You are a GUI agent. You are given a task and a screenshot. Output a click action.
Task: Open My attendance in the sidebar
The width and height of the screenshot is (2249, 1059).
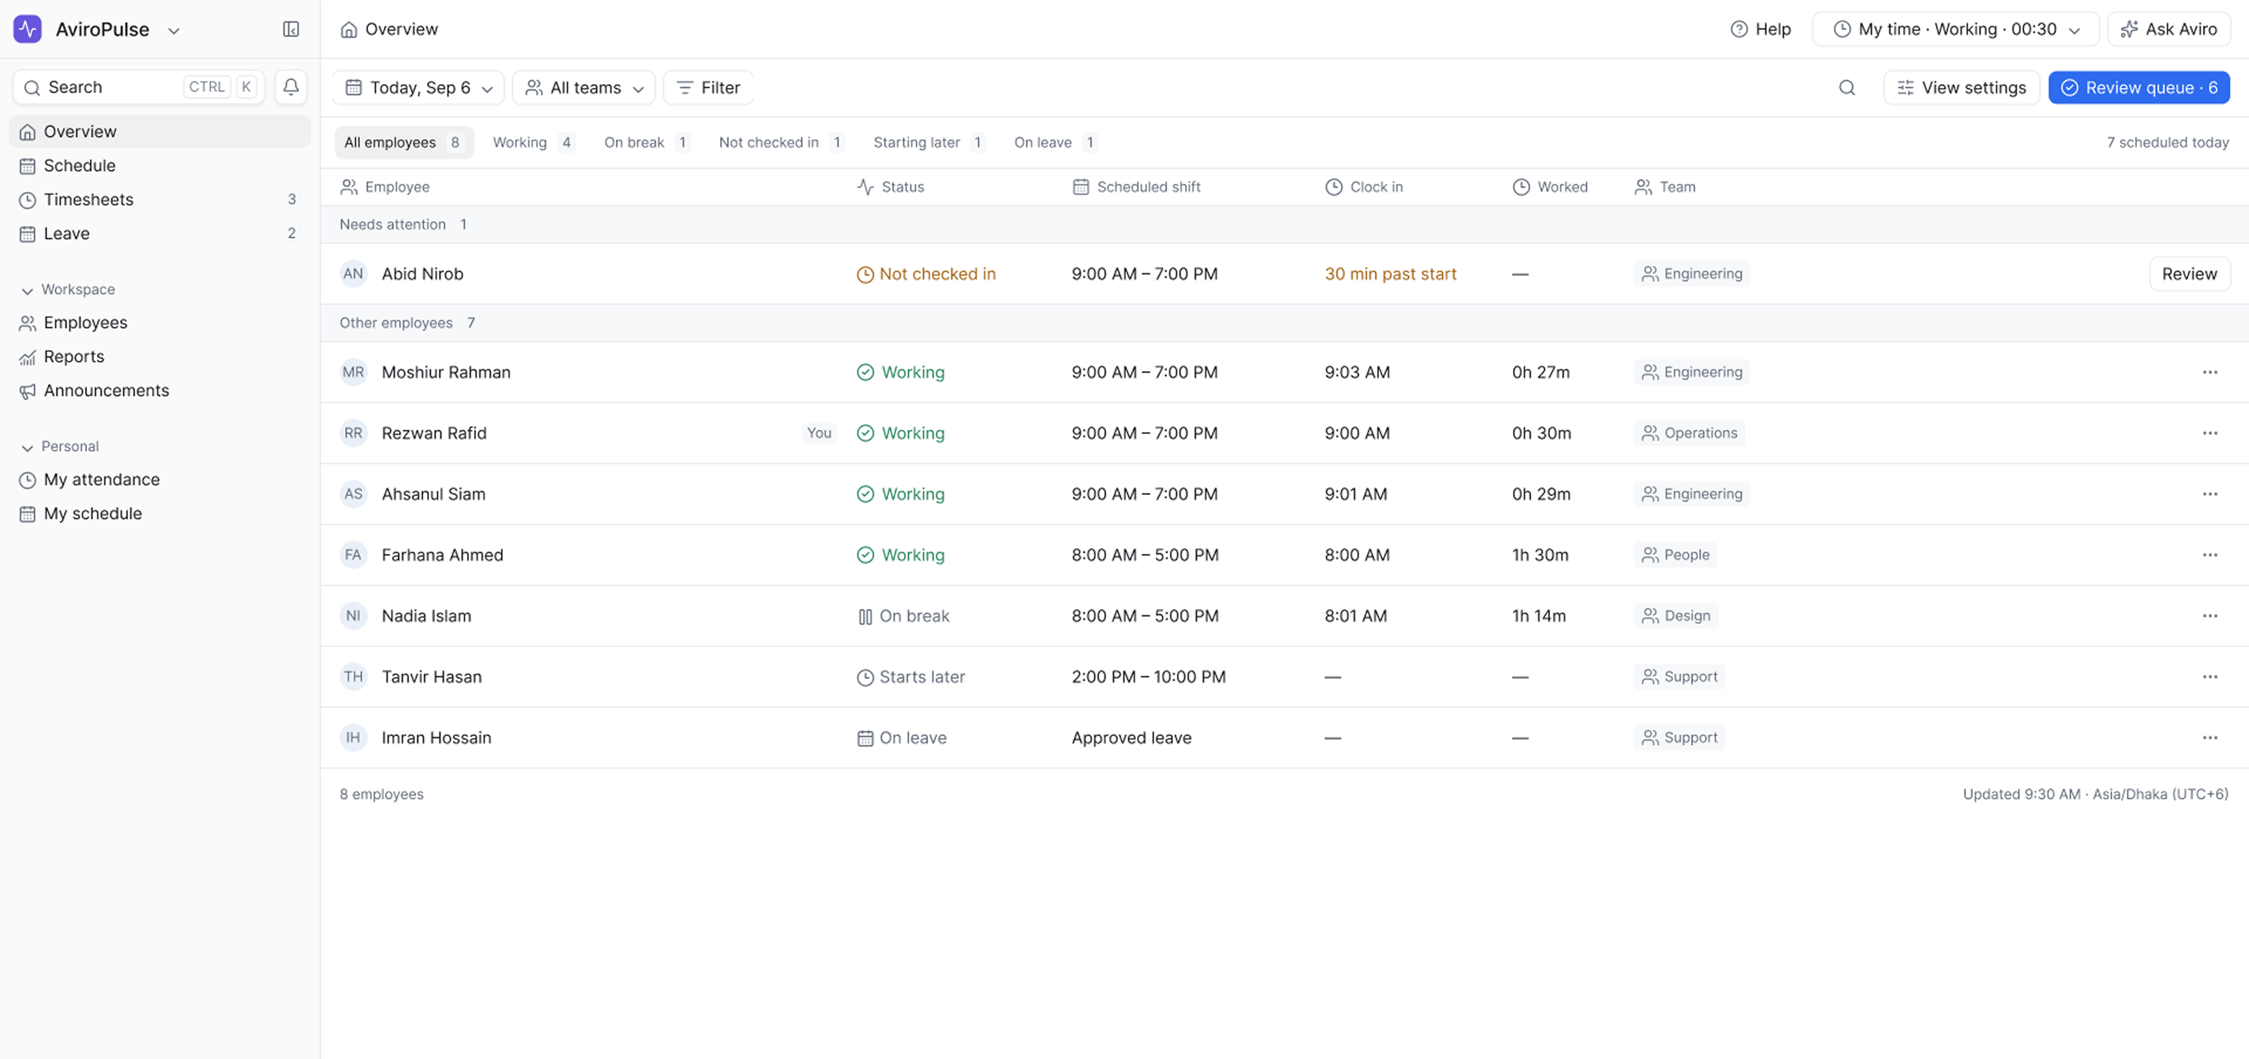160,480
